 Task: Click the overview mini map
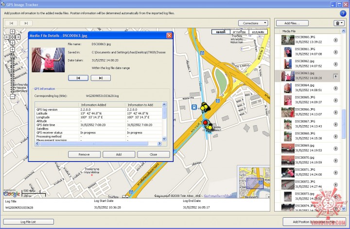[254, 181]
